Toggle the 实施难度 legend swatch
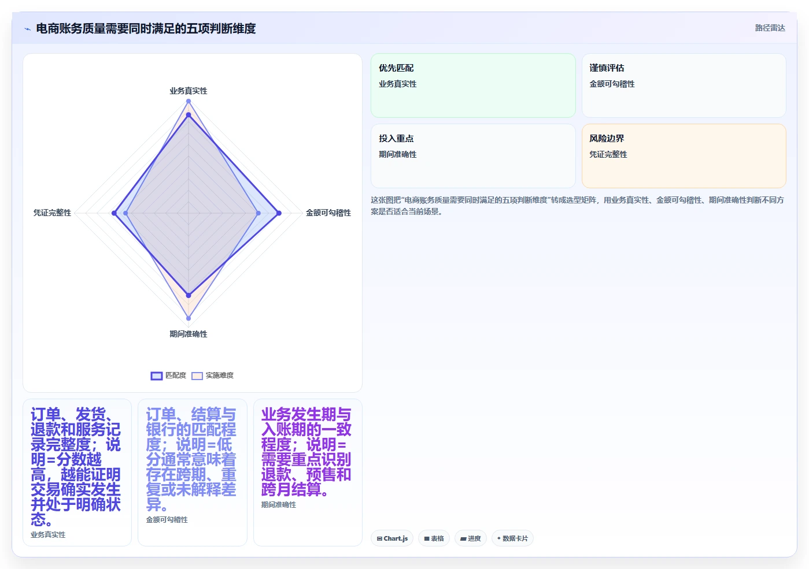 coord(197,376)
